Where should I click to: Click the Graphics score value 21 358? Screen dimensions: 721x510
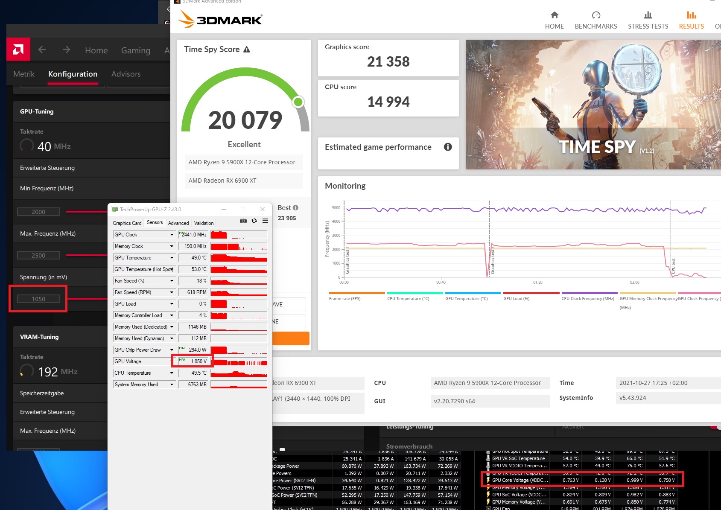pyautogui.click(x=388, y=62)
